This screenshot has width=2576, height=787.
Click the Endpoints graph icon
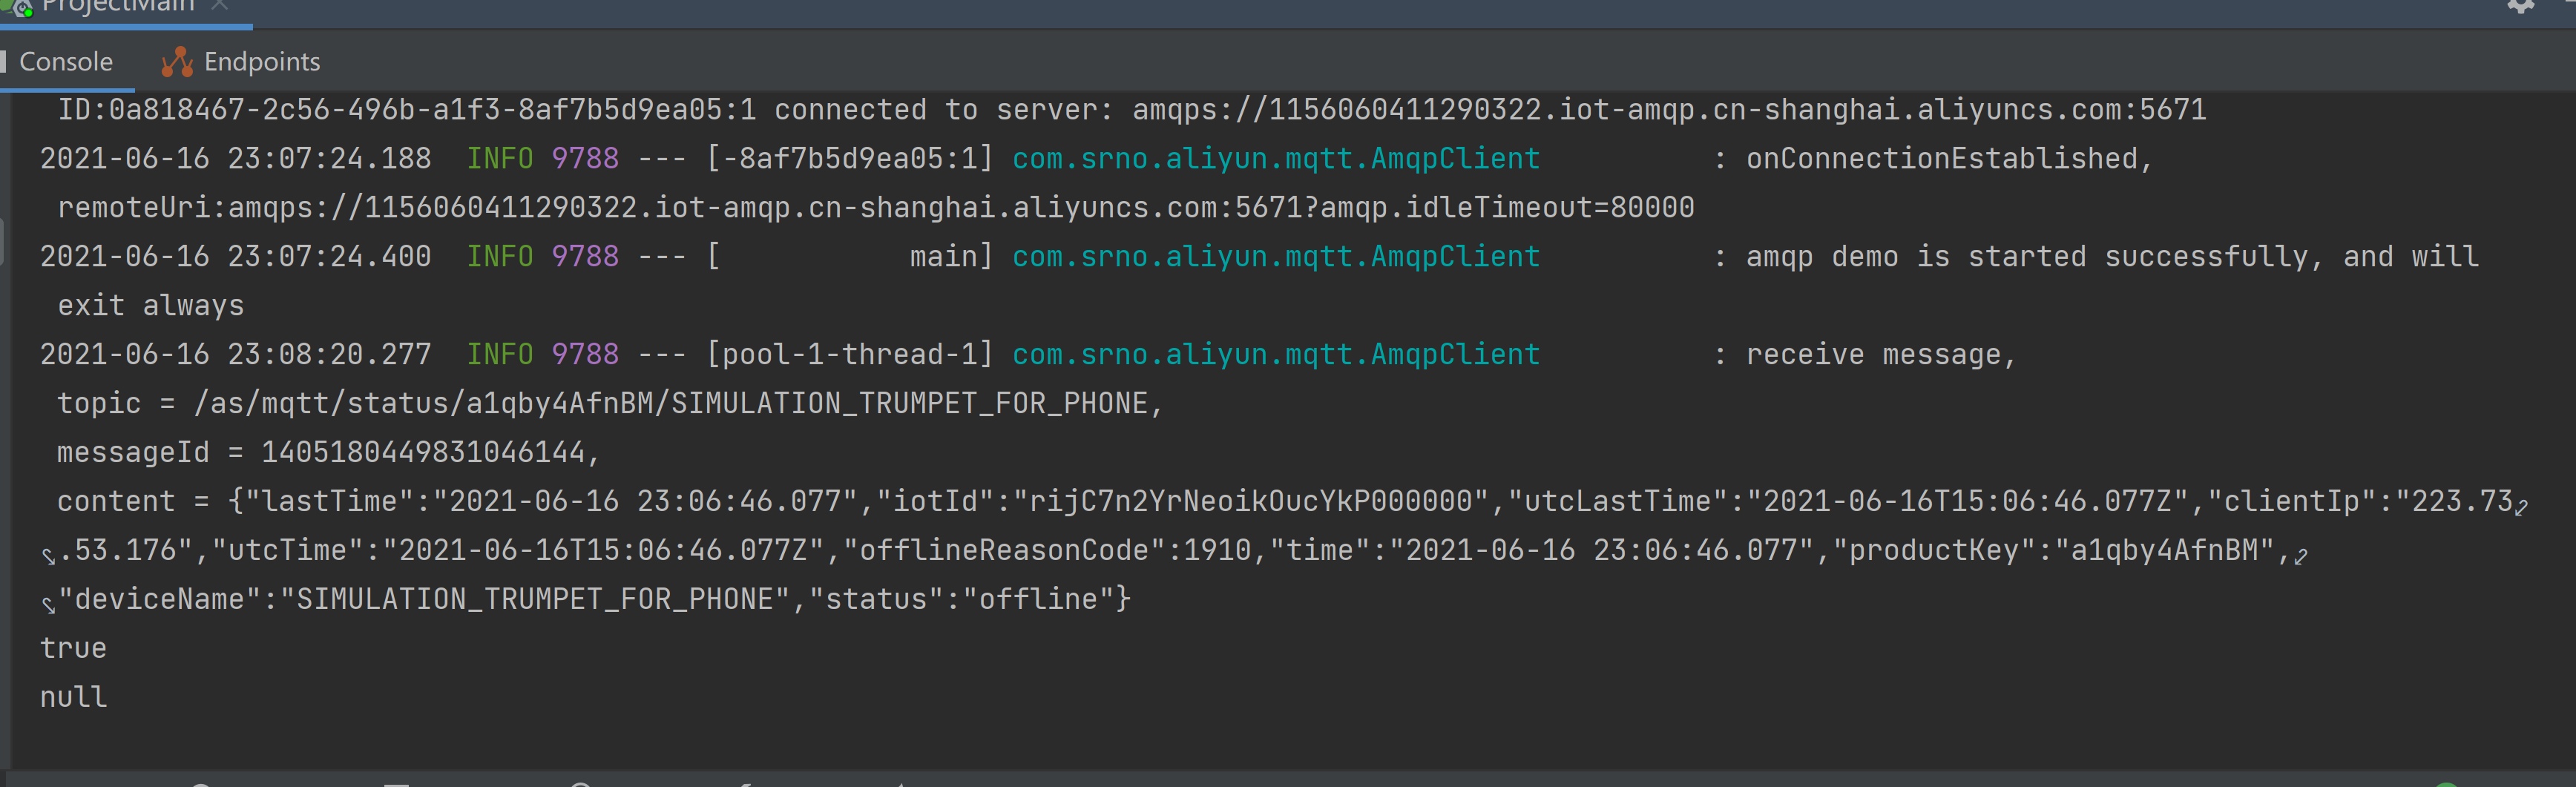[x=177, y=62]
